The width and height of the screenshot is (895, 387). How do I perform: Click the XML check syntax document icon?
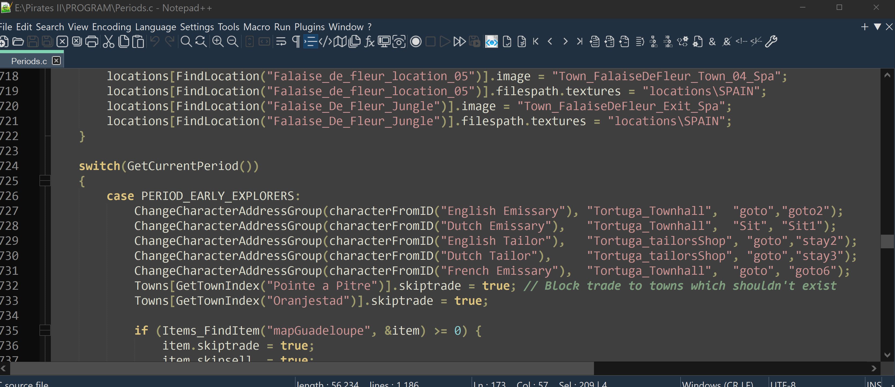[507, 42]
